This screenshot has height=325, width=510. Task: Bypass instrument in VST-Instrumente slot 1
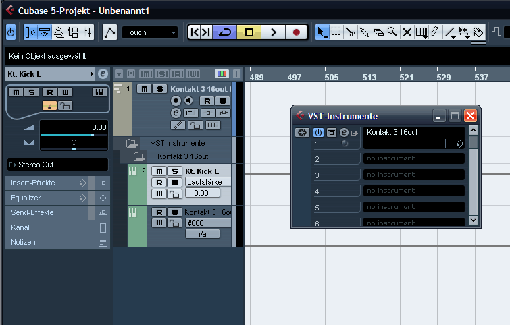pos(332,132)
